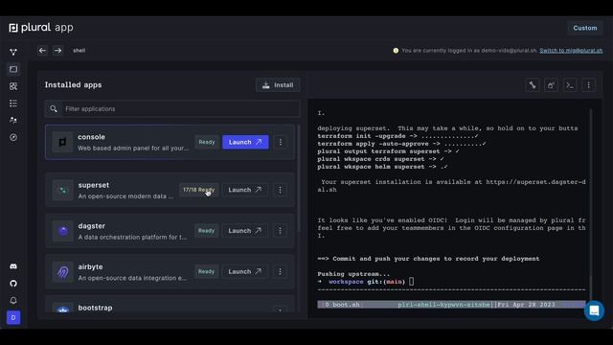The image size is (613, 345).
Task: Click the Plural app logo
Action: coord(41,28)
